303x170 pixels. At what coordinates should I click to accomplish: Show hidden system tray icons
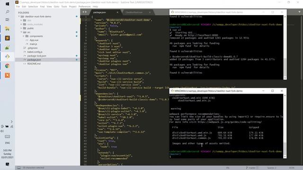coord(11,122)
